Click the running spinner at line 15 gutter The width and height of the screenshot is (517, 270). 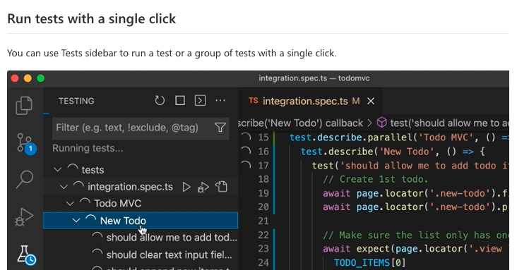coord(246,137)
